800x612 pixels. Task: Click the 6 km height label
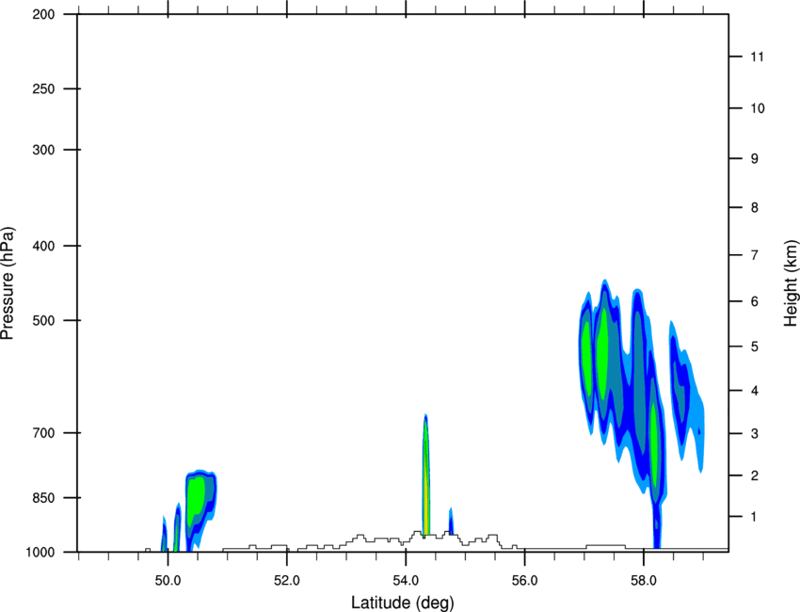[x=755, y=301]
